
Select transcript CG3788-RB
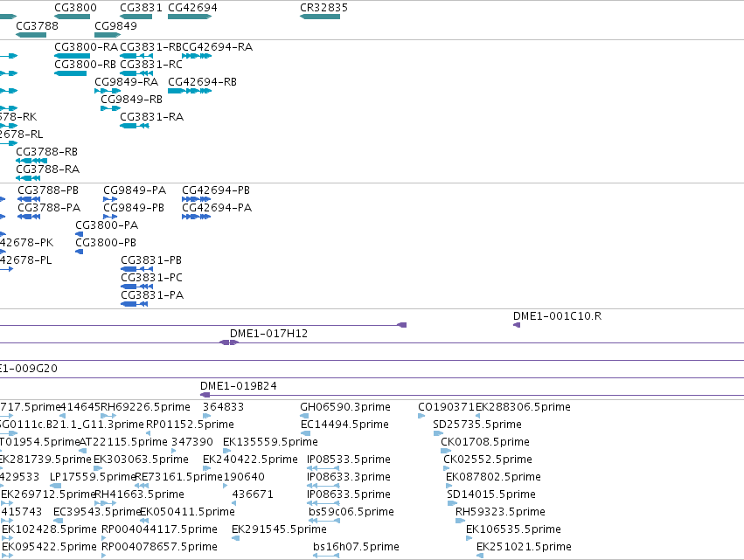(x=31, y=162)
